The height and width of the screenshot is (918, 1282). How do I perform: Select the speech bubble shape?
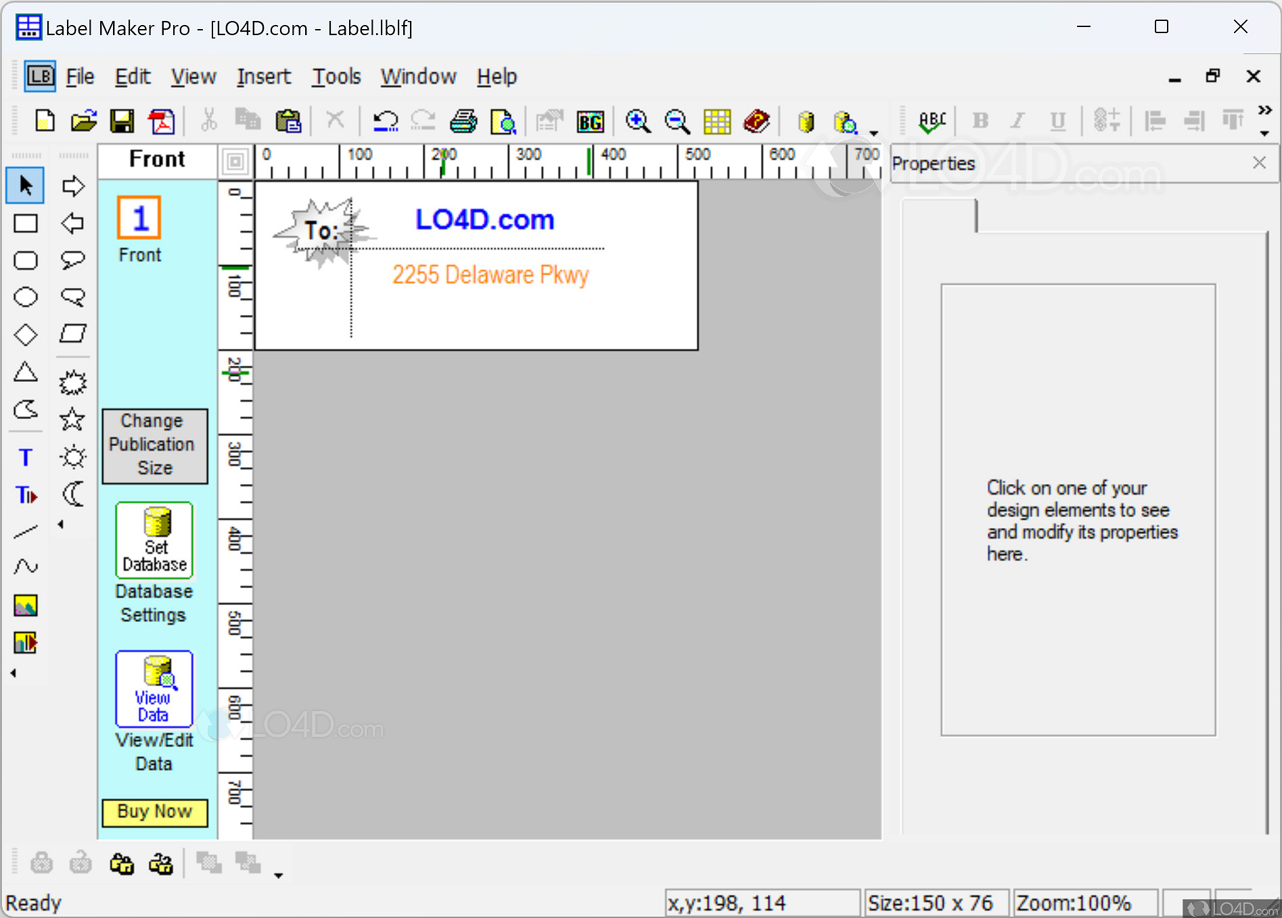(x=73, y=260)
